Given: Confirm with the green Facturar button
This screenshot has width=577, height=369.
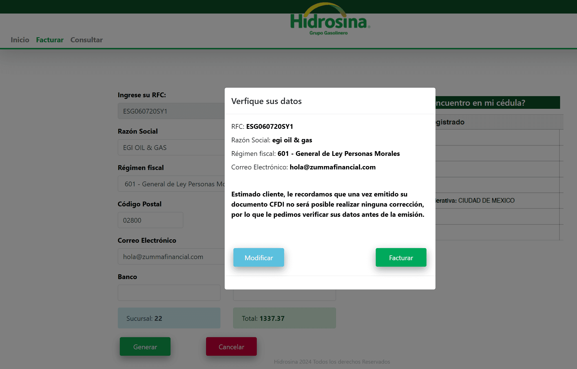Looking at the screenshot, I should (401, 257).
